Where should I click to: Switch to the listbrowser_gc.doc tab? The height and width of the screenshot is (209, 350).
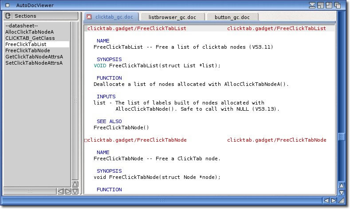click(x=173, y=17)
